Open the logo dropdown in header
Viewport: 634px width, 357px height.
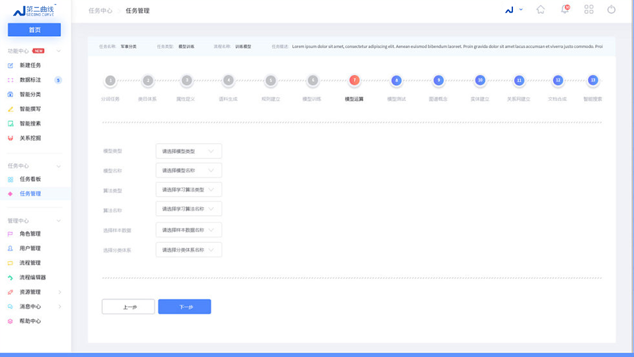[x=514, y=10]
